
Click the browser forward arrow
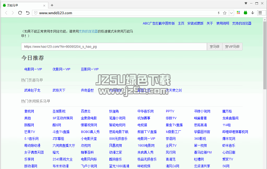click(13, 13)
